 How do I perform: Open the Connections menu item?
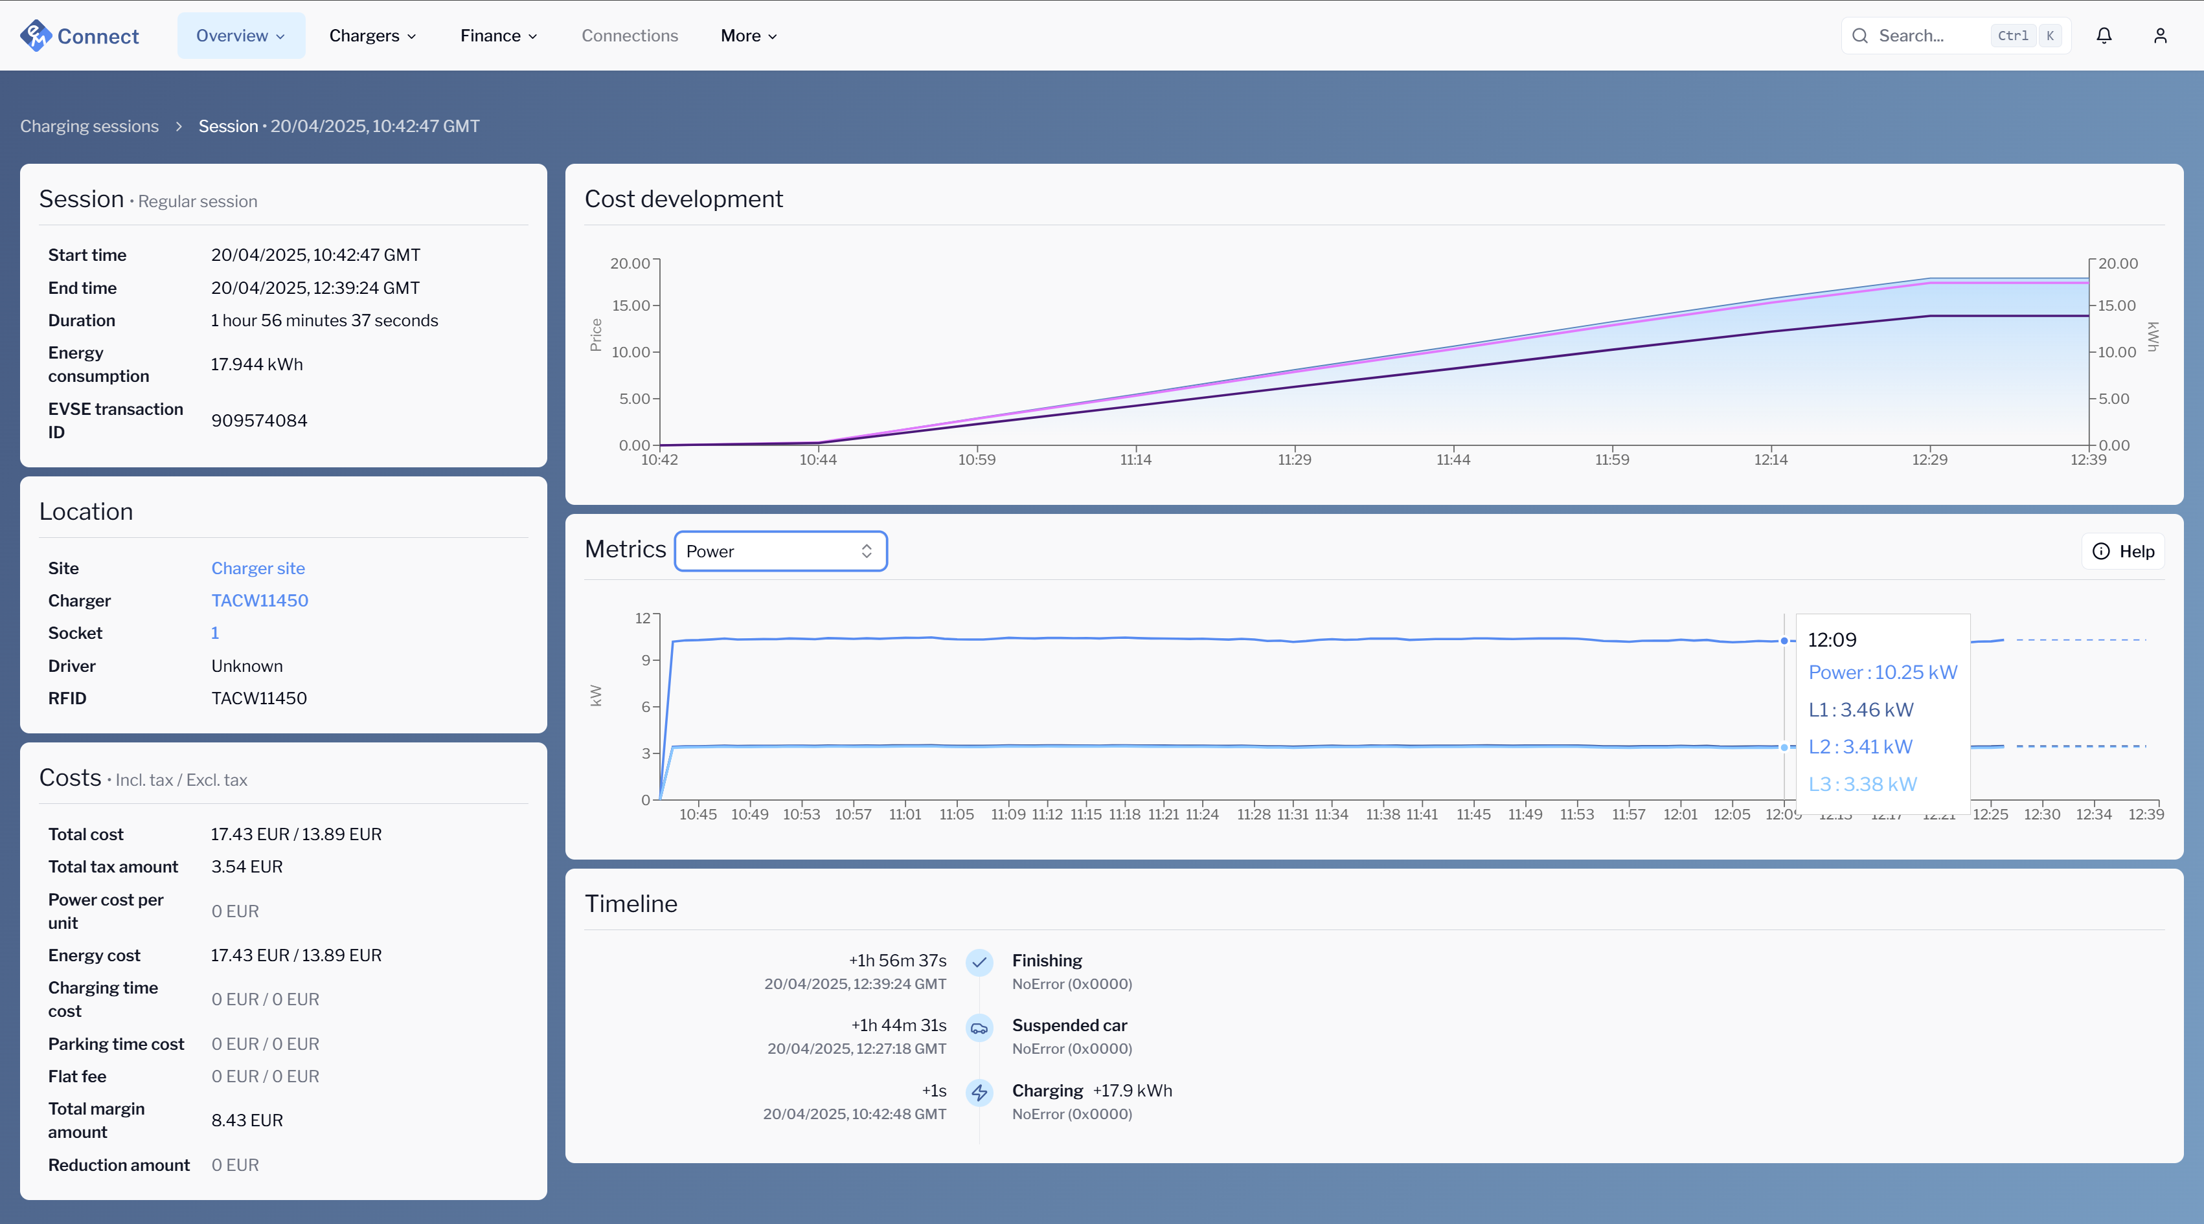tap(629, 35)
